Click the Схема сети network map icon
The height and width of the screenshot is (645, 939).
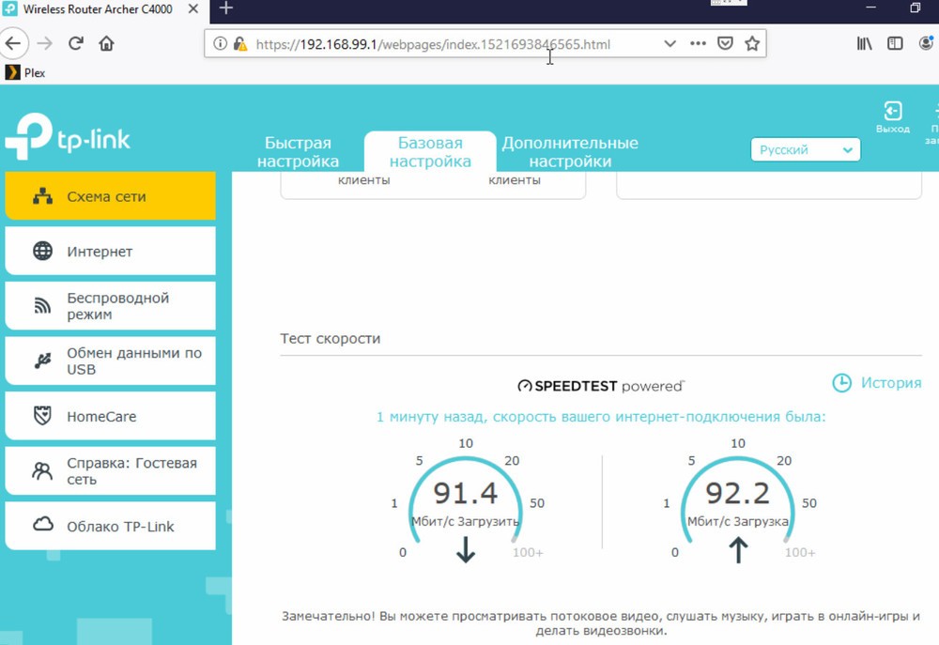[x=42, y=197]
